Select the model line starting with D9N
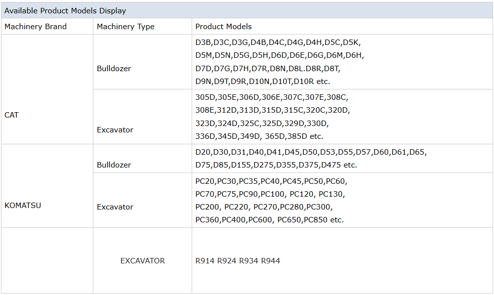The height and width of the screenshot is (295, 494). pyautogui.click(x=262, y=81)
